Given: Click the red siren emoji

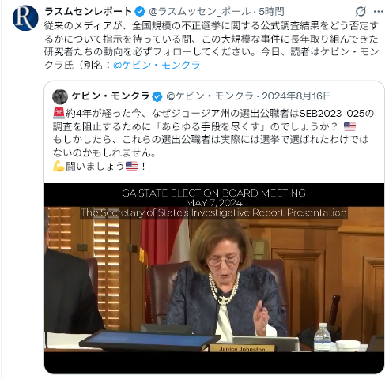Looking at the screenshot, I should (59, 113).
